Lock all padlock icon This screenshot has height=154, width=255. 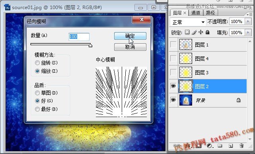[x=207, y=32]
